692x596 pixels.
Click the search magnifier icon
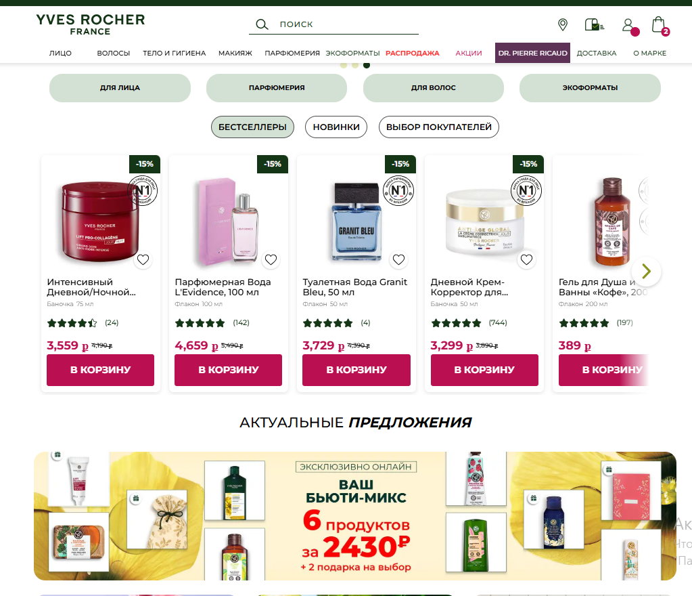pos(262,24)
